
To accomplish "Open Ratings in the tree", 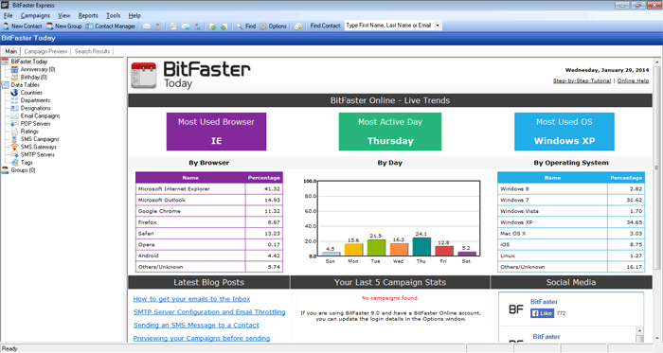I will click(x=29, y=132).
